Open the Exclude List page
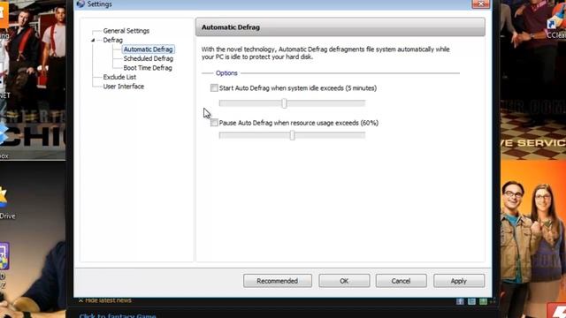Image resolution: width=566 pixels, height=318 pixels. (119, 77)
